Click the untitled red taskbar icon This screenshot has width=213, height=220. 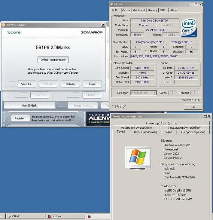(89, 216)
